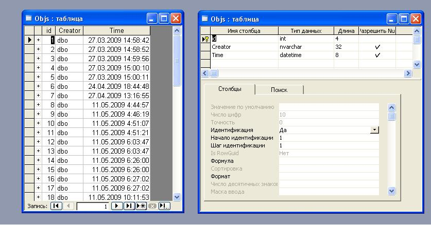The image size is (431, 225).
Task: Click the time cell 27.04.2009 13:16:55
Action: click(116, 96)
